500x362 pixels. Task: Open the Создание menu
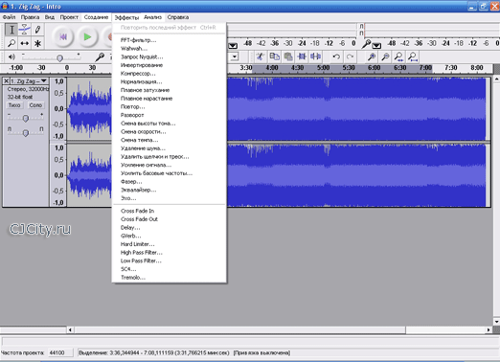point(96,17)
